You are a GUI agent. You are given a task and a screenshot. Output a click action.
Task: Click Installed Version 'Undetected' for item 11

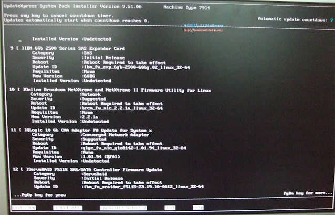(96, 161)
